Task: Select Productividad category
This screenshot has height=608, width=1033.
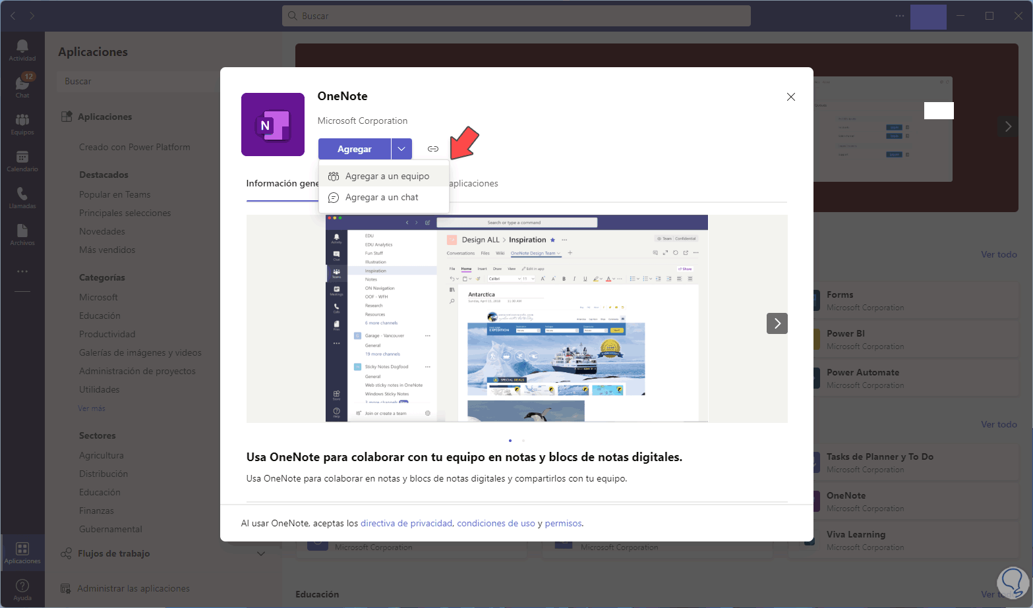Action: 107,334
